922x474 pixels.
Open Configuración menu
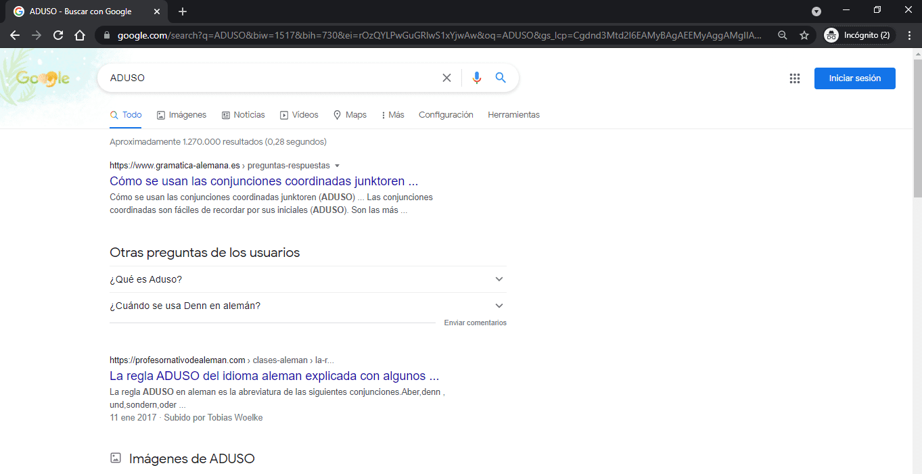coord(446,115)
